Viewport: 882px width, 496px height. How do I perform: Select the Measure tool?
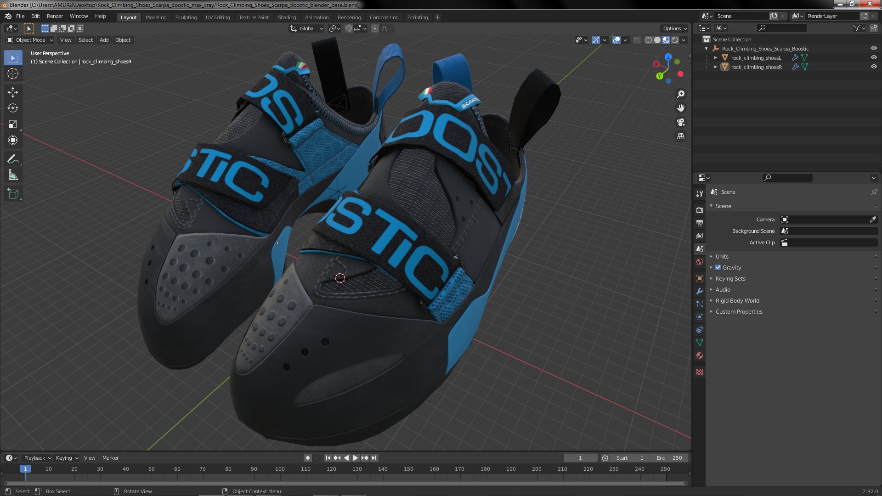[13, 175]
